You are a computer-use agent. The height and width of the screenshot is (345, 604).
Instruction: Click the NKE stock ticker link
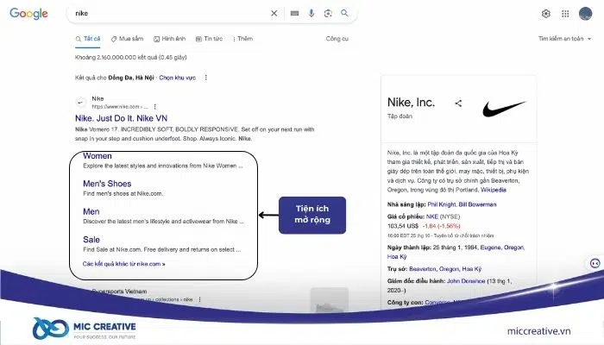click(432, 216)
